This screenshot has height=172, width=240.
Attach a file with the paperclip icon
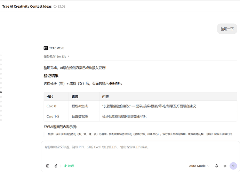(56, 166)
